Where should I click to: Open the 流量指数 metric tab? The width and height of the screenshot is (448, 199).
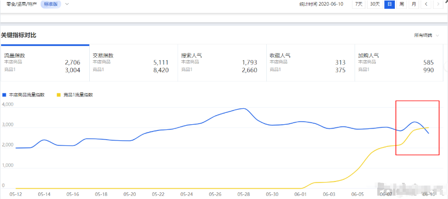[45, 63]
